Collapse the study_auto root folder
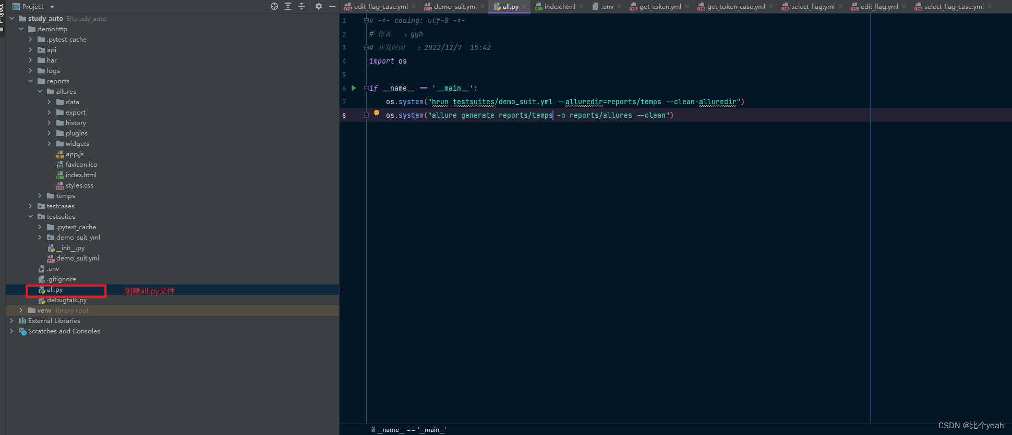1012x435 pixels. click(x=12, y=18)
